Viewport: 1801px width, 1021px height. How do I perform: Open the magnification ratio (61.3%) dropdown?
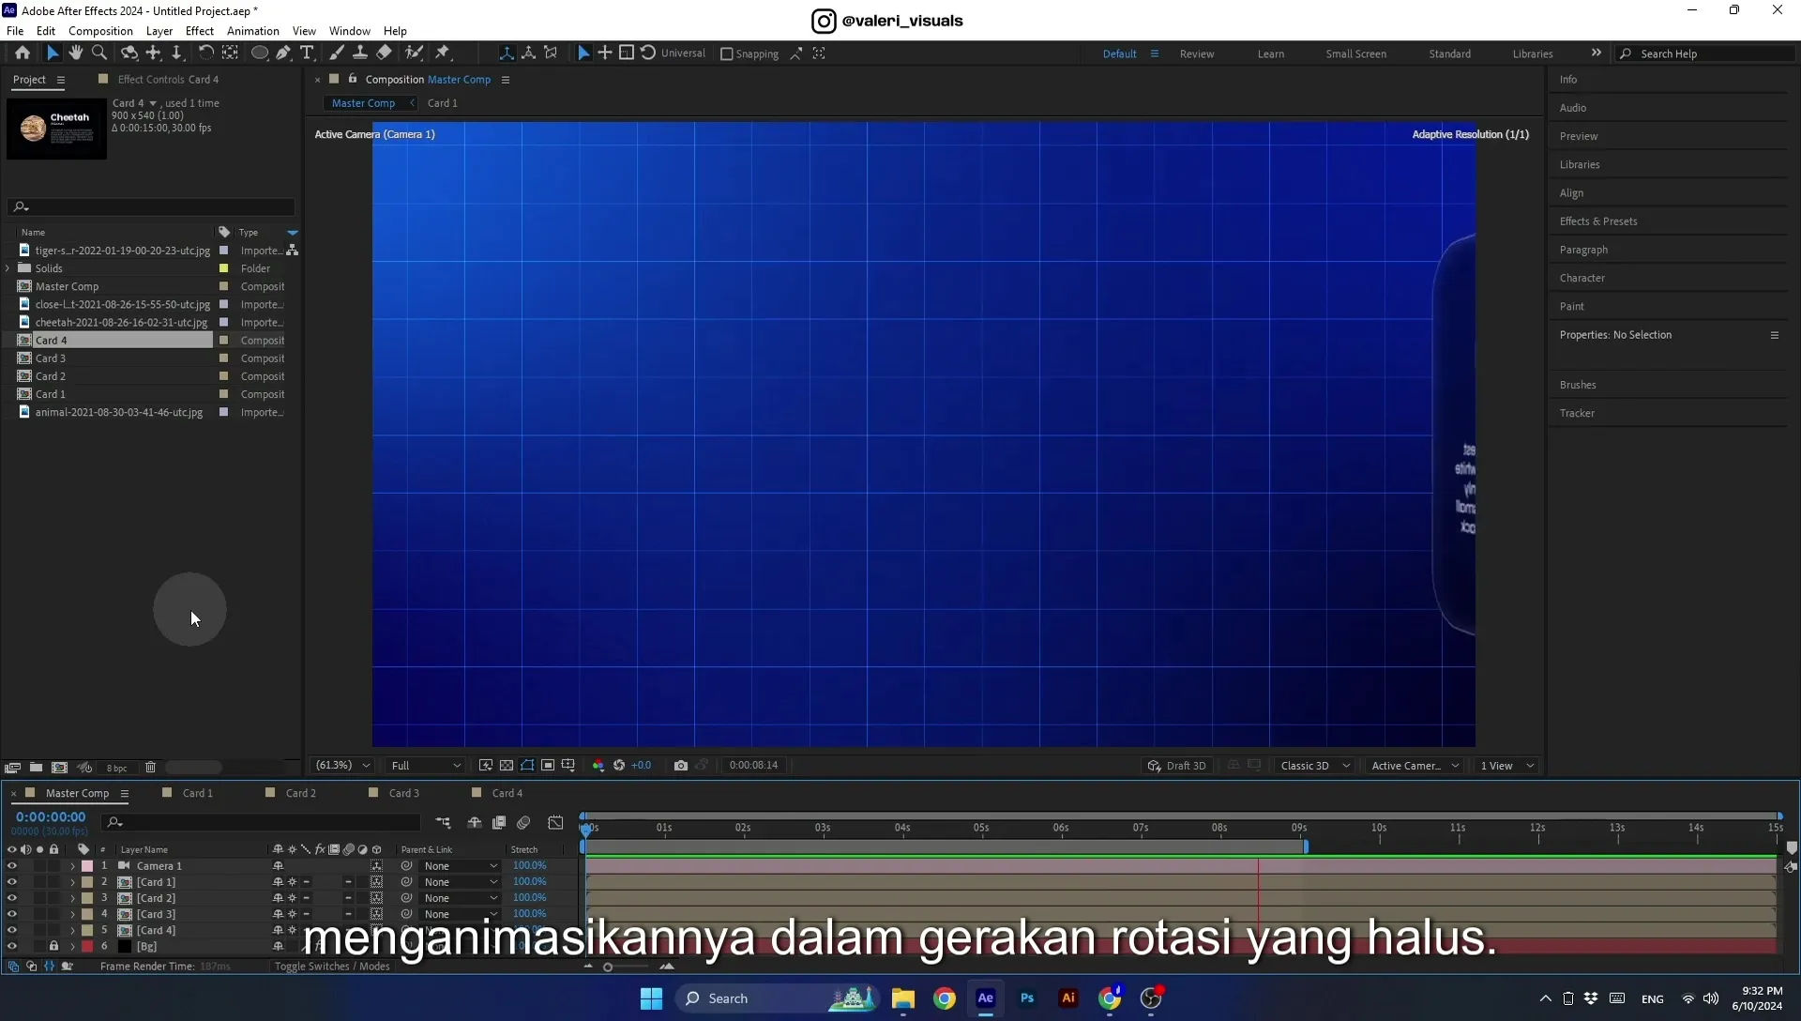[x=342, y=766]
